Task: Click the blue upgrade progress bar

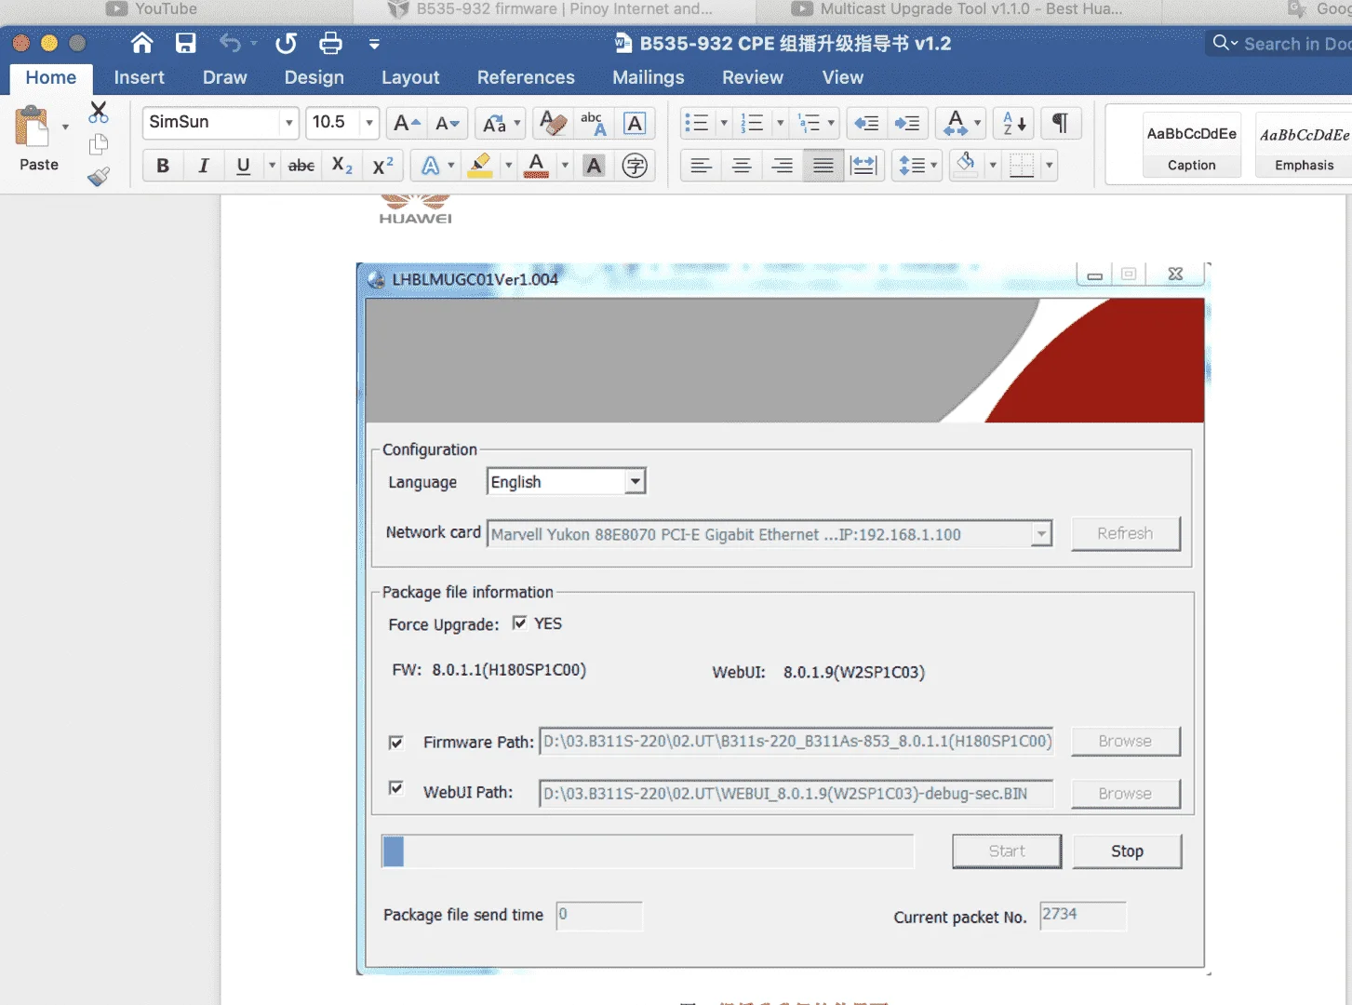Action: click(x=648, y=851)
